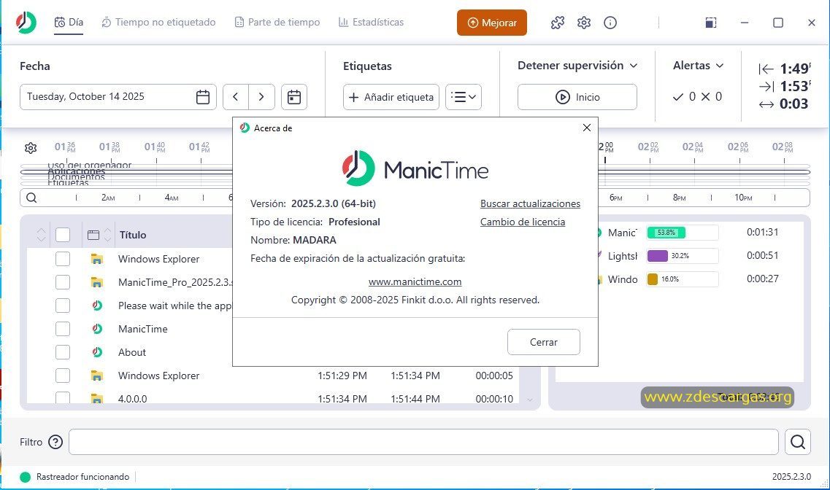Click Cerrar in the About dialog

544,342
